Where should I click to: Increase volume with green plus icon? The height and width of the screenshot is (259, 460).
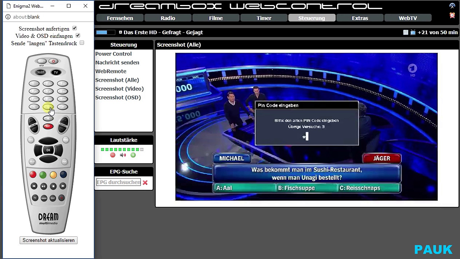(133, 155)
